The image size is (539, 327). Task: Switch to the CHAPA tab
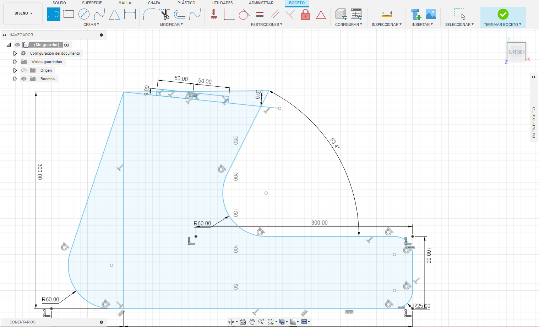pos(154,3)
